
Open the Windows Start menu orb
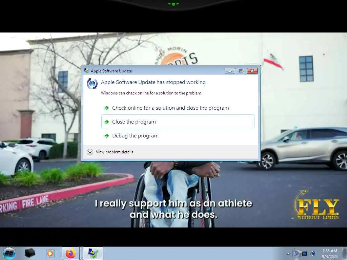pyautogui.click(x=9, y=253)
